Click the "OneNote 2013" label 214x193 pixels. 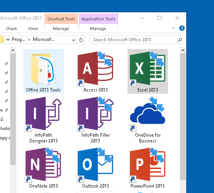tap(43, 186)
